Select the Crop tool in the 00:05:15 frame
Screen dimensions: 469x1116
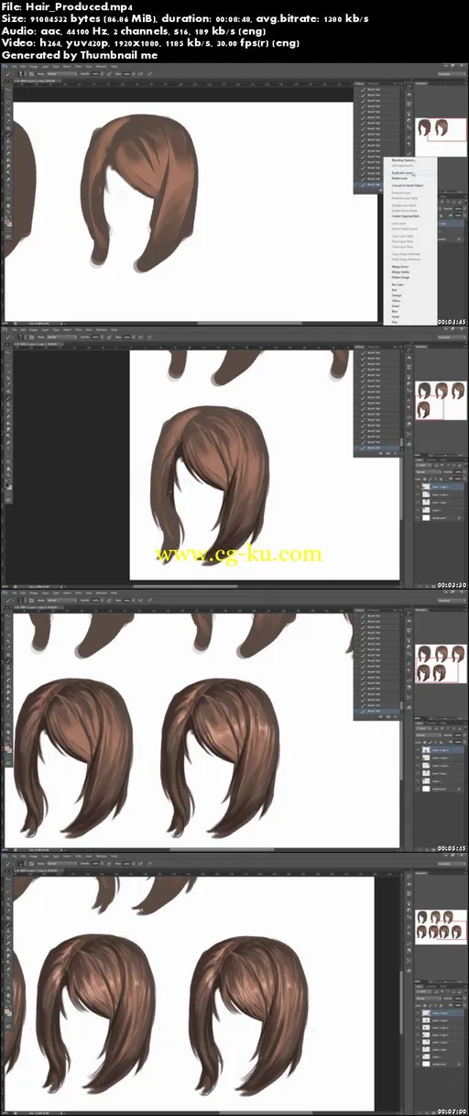tap(8, 641)
